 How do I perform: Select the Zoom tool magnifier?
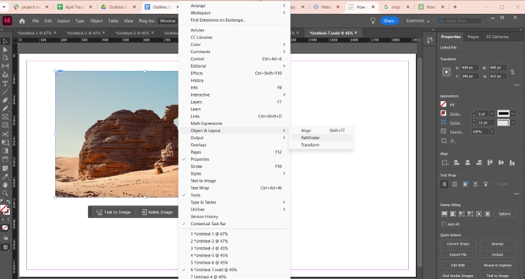[5, 193]
